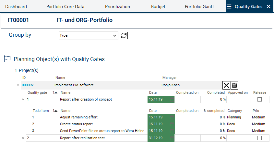
Task: Open the Prioritization tab
Action: [x=117, y=6]
